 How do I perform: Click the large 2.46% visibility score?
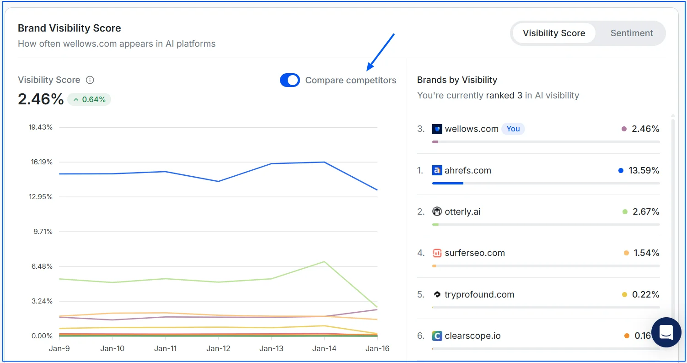(x=41, y=99)
